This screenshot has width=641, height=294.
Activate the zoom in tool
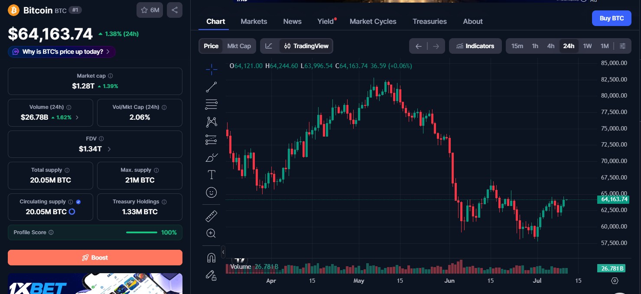tap(211, 233)
